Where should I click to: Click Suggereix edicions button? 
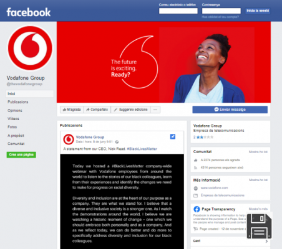(131, 110)
